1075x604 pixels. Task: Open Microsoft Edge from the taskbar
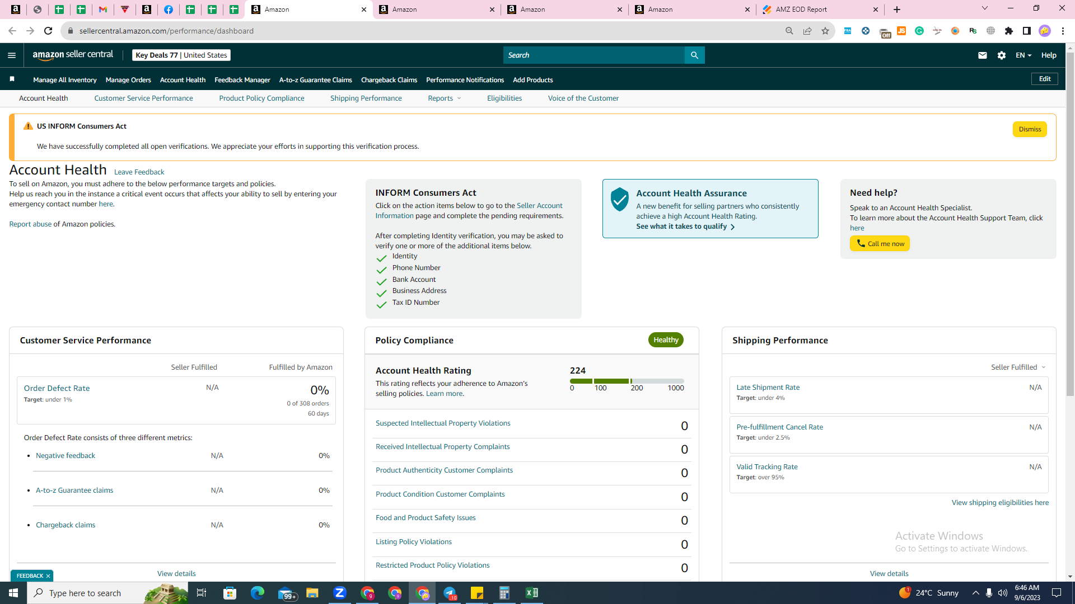point(258,593)
